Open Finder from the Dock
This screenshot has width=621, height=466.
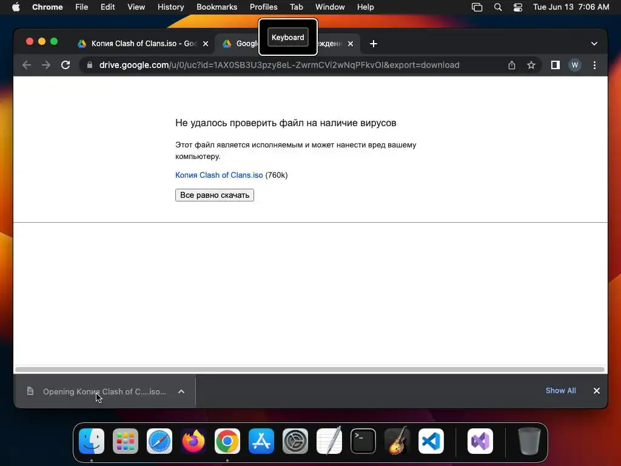[x=92, y=441]
